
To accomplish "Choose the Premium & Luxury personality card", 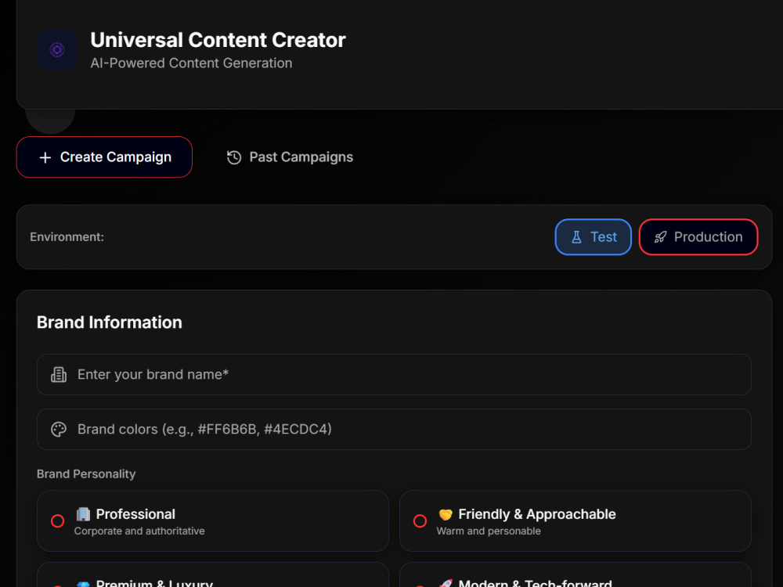I will 213,575.
